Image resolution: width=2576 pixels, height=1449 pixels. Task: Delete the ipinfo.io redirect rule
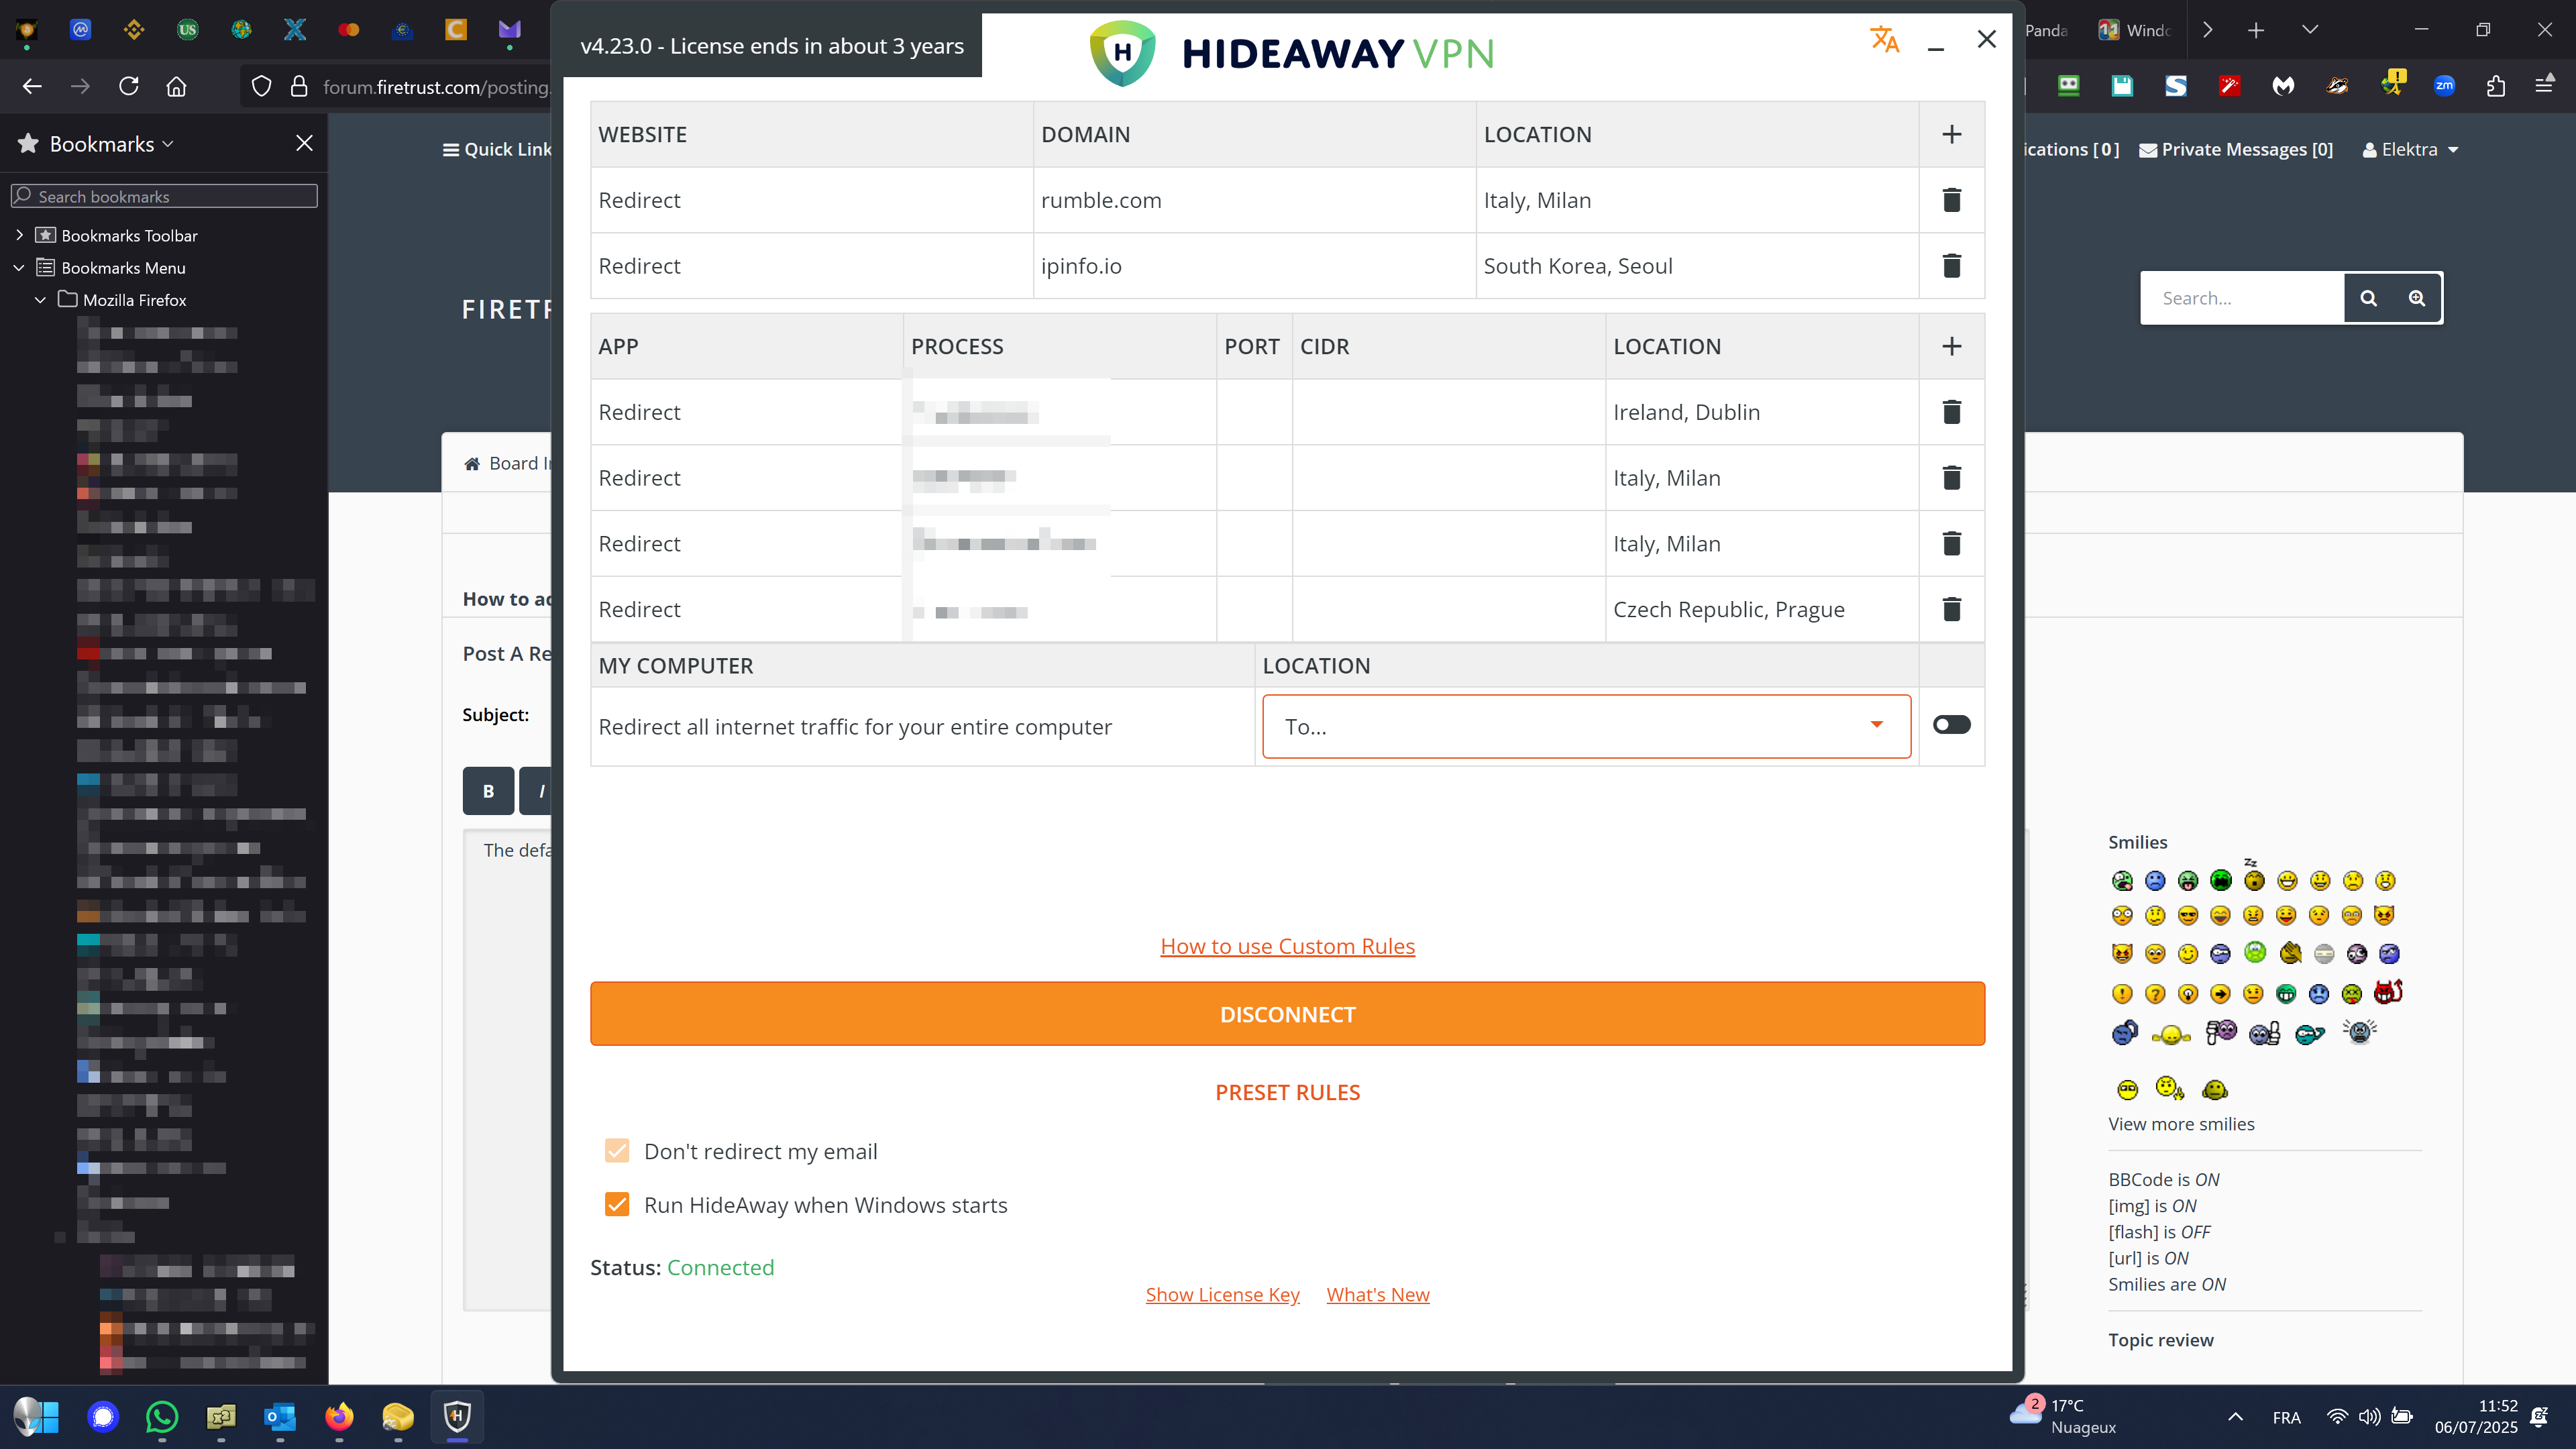pos(1951,266)
